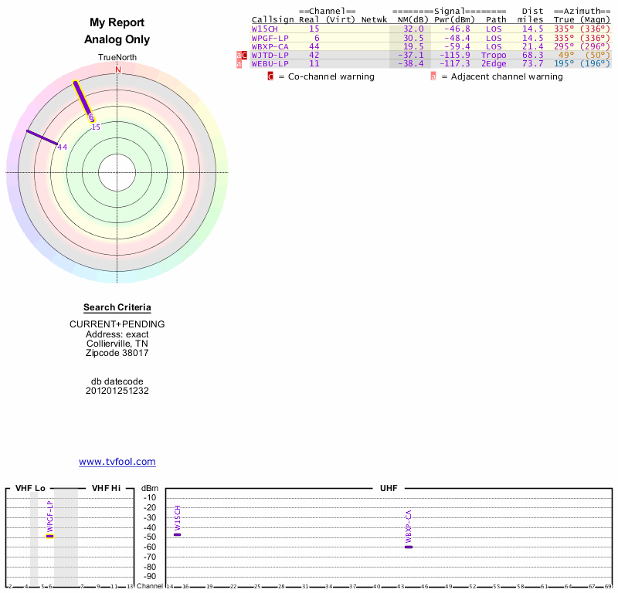
Task: Select the channel 44 bar on radar plot
Action: coord(42,137)
